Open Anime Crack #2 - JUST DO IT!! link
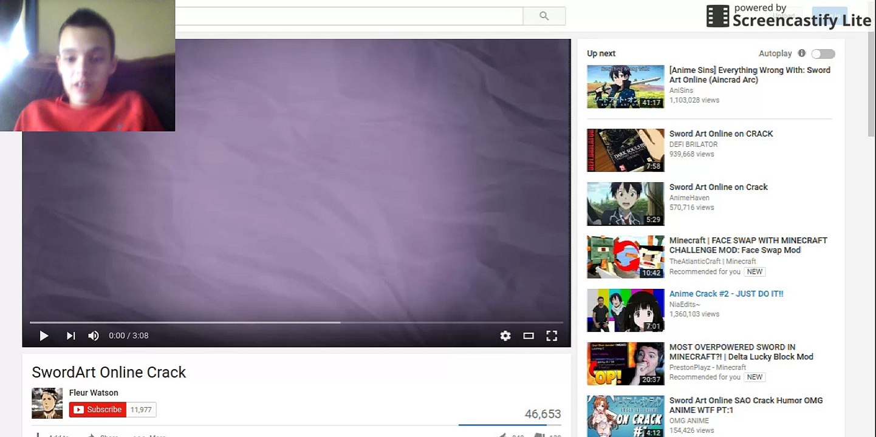 click(727, 294)
